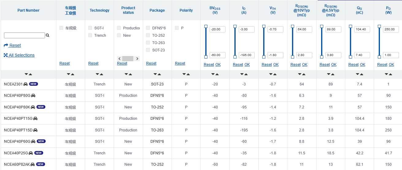Click the NEW badge beside NCEA2301

click(33, 84)
